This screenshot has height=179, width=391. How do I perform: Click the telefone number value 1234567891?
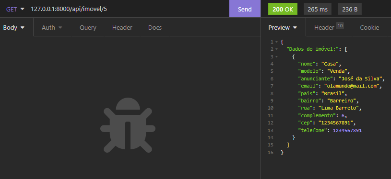click(347, 130)
